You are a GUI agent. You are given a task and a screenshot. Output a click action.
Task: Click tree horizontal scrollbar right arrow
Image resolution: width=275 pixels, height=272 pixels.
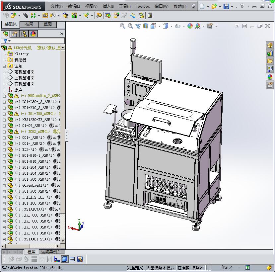point(57,246)
